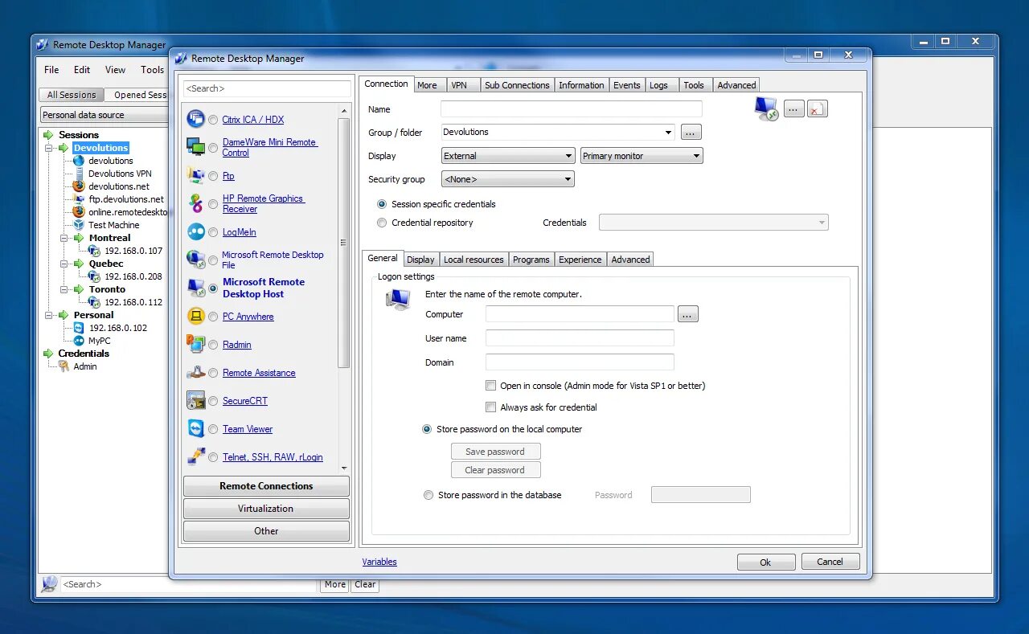This screenshot has height=634, width=1029.
Task: Click the Microsoft Remote Desktop Host icon
Action: 195,288
